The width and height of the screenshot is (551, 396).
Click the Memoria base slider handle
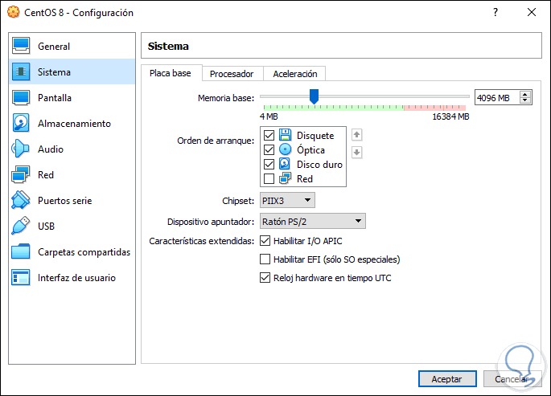point(314,96)
